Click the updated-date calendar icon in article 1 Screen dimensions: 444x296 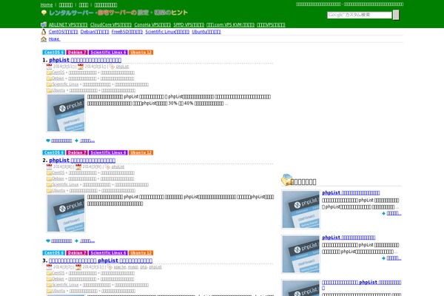(x=81, y=67)
